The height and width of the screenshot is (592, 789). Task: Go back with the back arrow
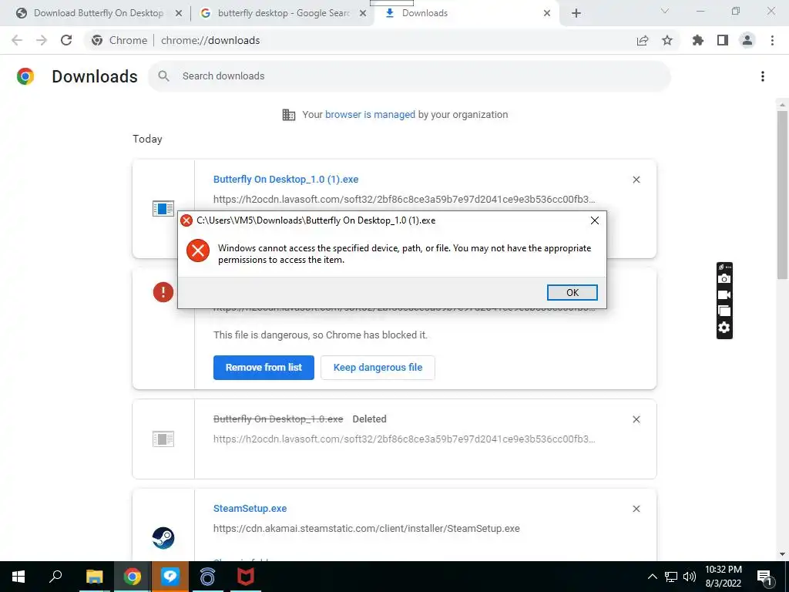click(x=17, y=40)
